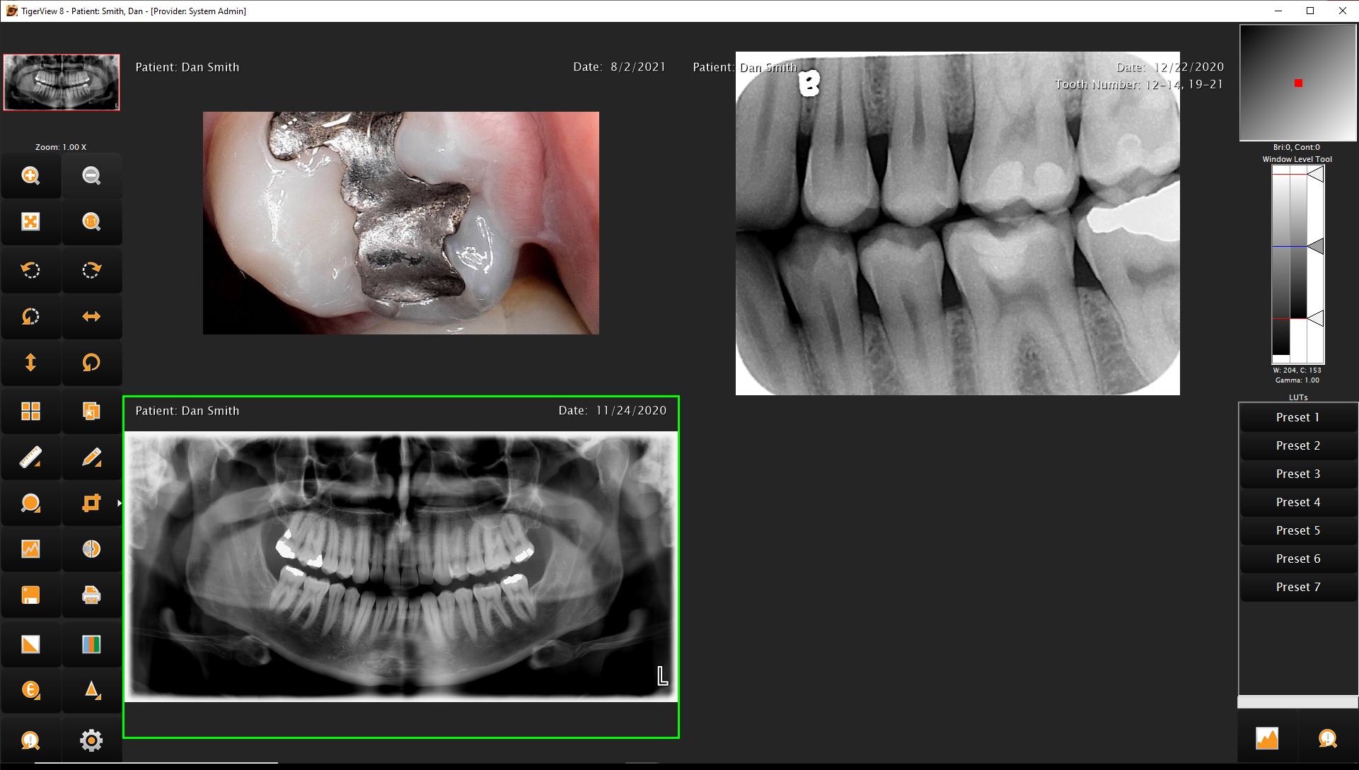Set zoom to 1:1 actual size

[x=91, y=222]
